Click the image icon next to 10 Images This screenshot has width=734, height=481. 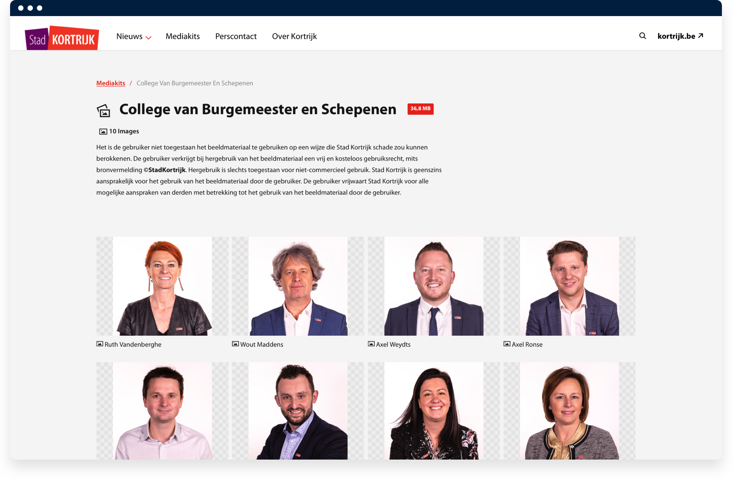[x=103, y=131]
